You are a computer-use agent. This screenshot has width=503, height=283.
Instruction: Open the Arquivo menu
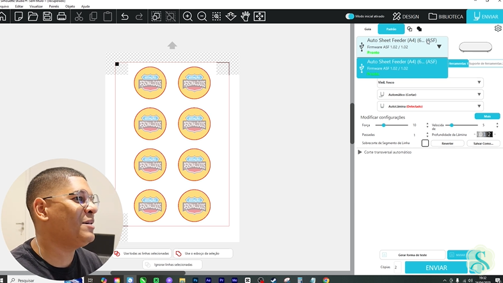click(4, 6)
